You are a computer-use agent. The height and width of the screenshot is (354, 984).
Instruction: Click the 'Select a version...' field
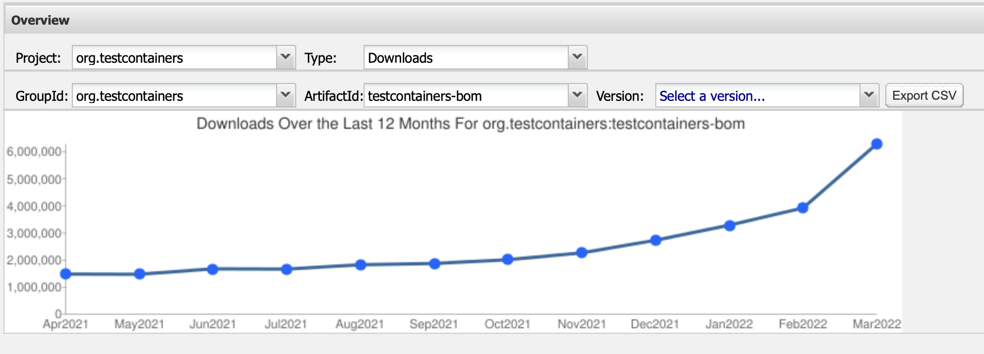(758, 95)
